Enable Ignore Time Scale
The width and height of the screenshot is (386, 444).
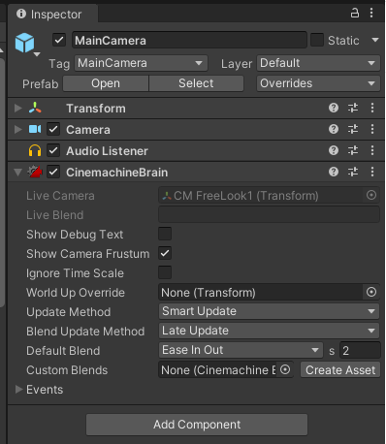pos(165,272)
